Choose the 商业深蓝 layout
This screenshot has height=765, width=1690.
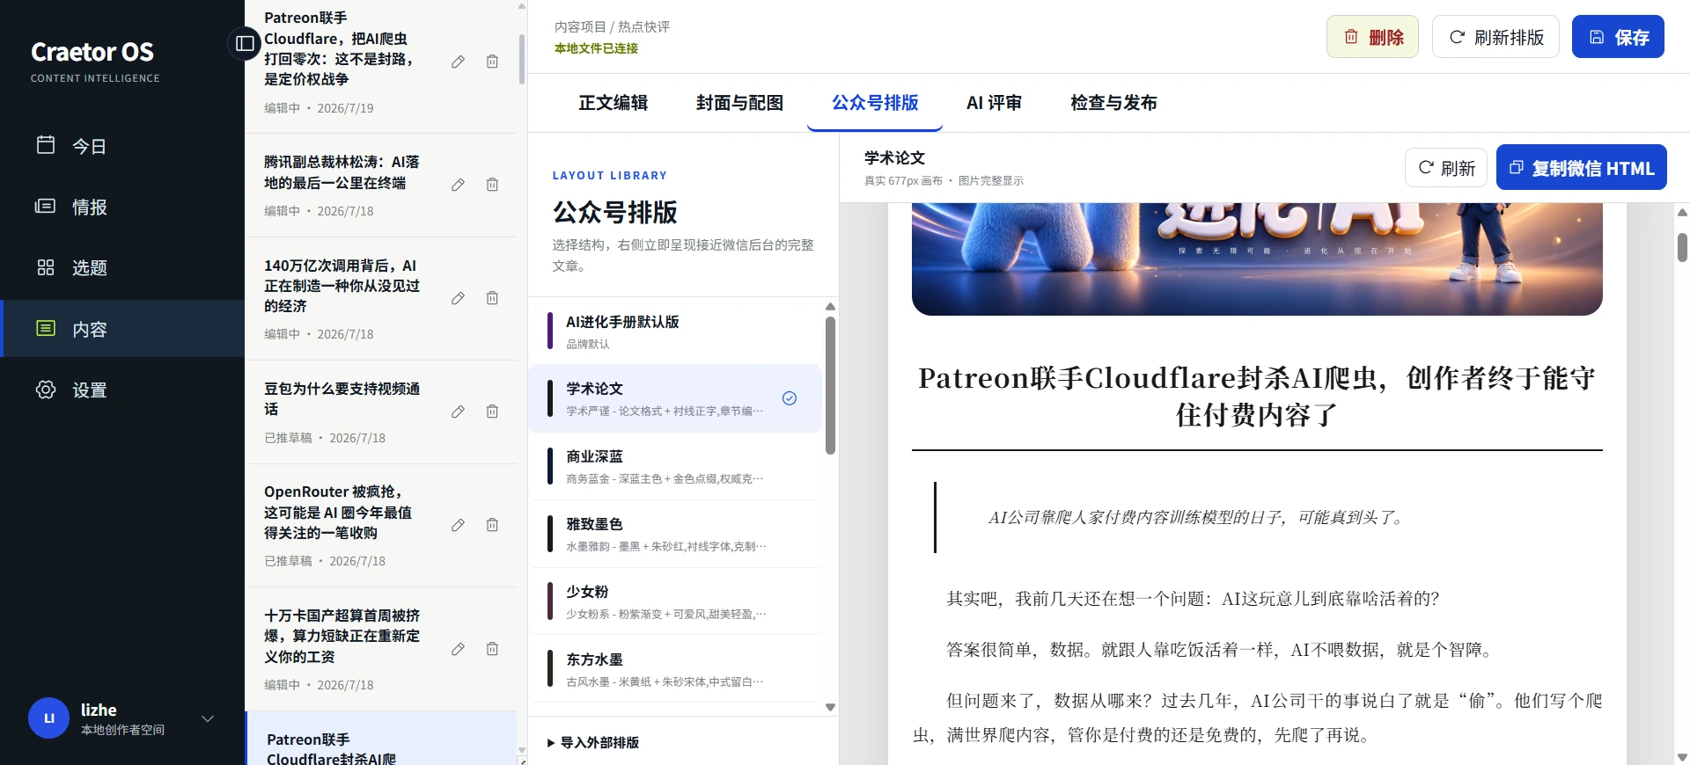[675, 466]
